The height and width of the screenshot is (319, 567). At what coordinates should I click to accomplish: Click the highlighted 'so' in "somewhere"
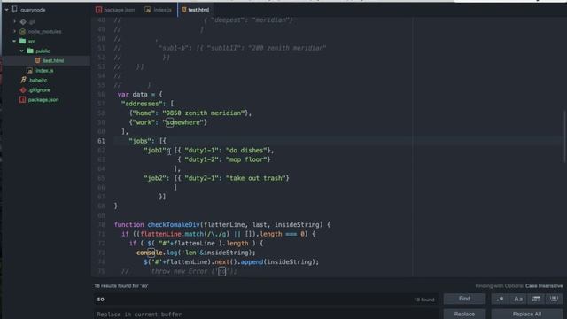coord(169,122)
